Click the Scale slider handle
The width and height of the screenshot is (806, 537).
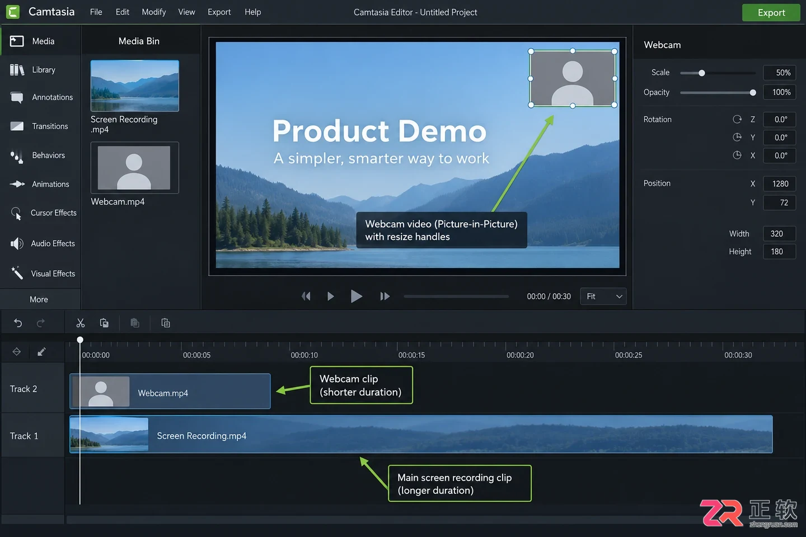pos(702,73)
